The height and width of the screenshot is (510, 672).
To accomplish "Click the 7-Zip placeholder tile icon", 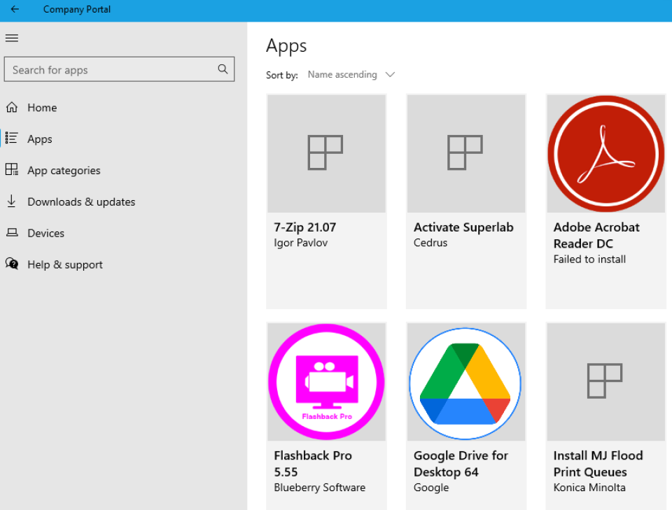I will 325,153.
